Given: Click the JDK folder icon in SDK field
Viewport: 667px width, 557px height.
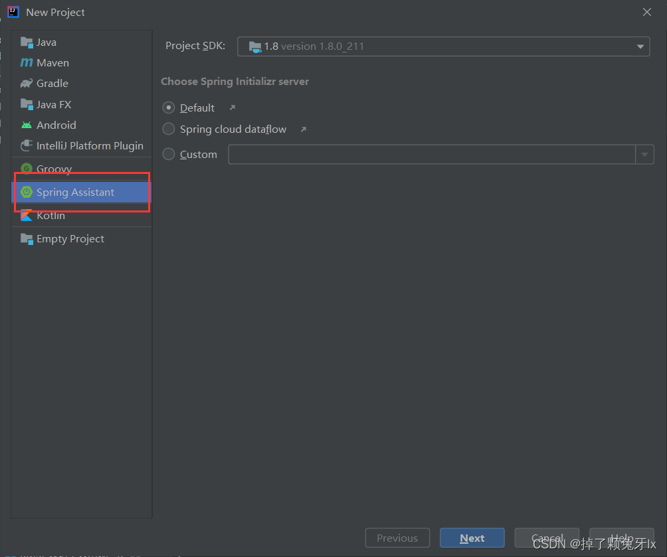Looking at the screenshot, I should 255,46.
